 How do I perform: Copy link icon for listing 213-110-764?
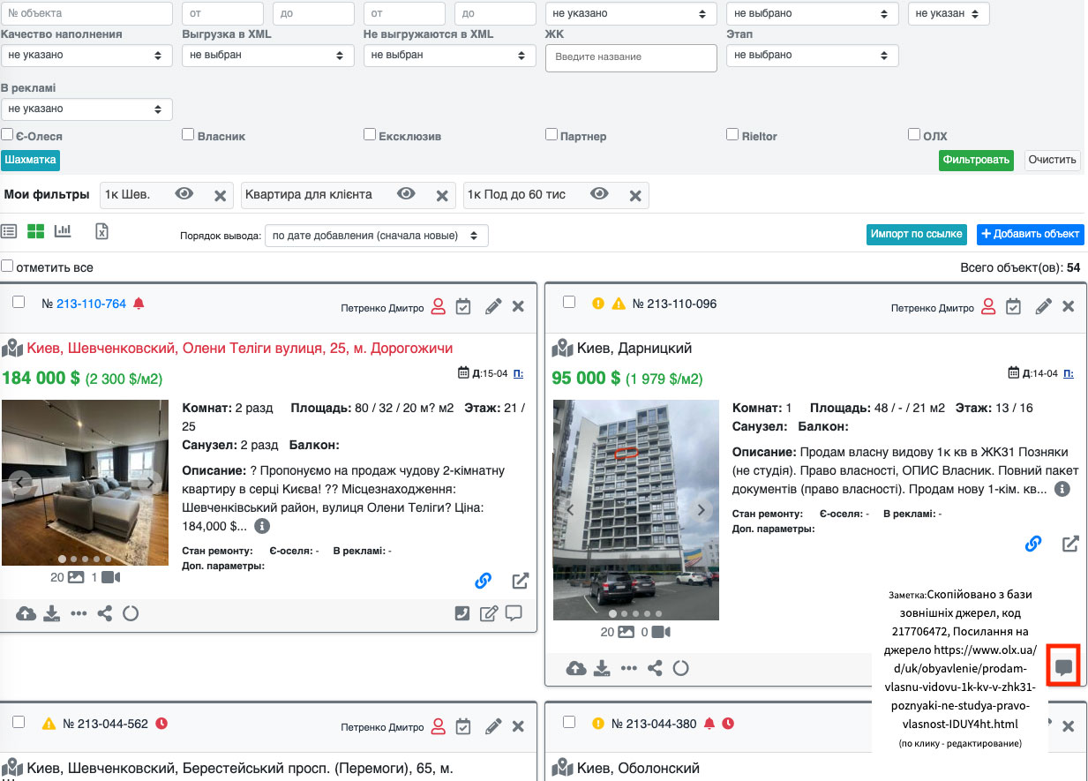483,581
